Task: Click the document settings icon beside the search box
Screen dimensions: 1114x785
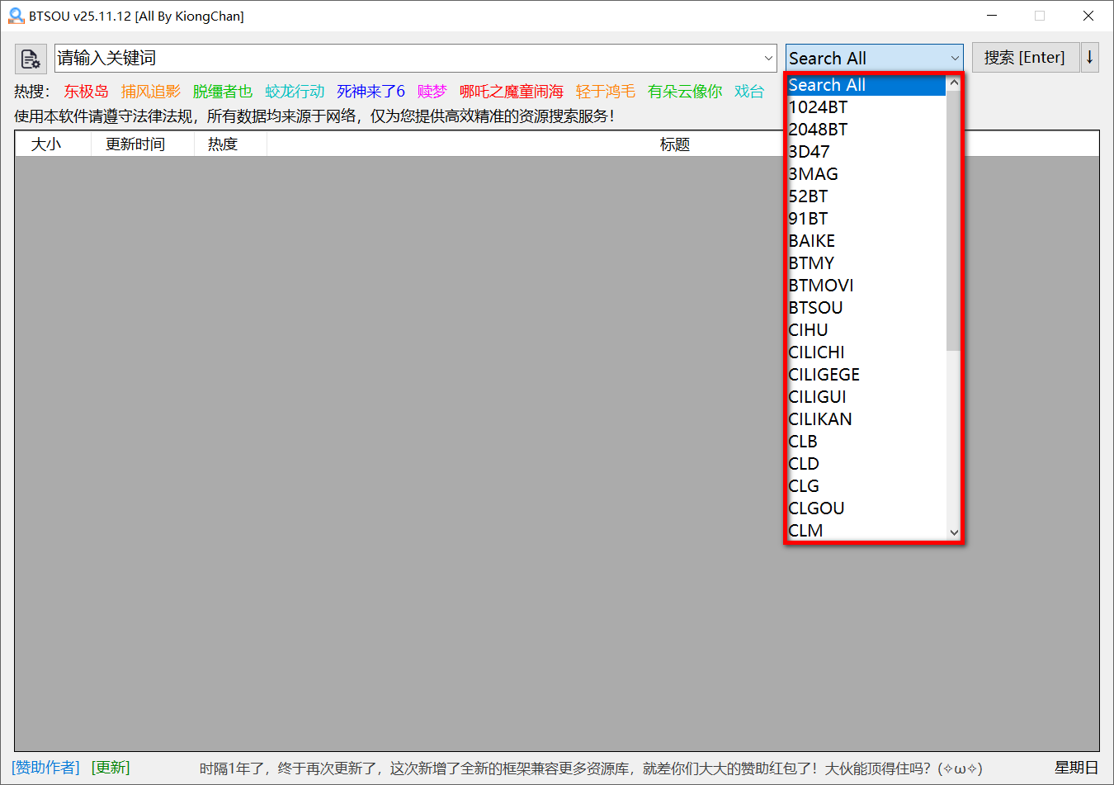Action: (x=31, y=59)
